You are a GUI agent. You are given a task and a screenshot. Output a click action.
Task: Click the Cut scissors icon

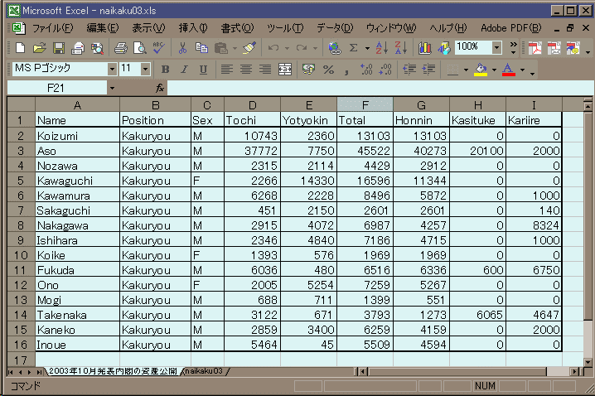tap(181, 48)
